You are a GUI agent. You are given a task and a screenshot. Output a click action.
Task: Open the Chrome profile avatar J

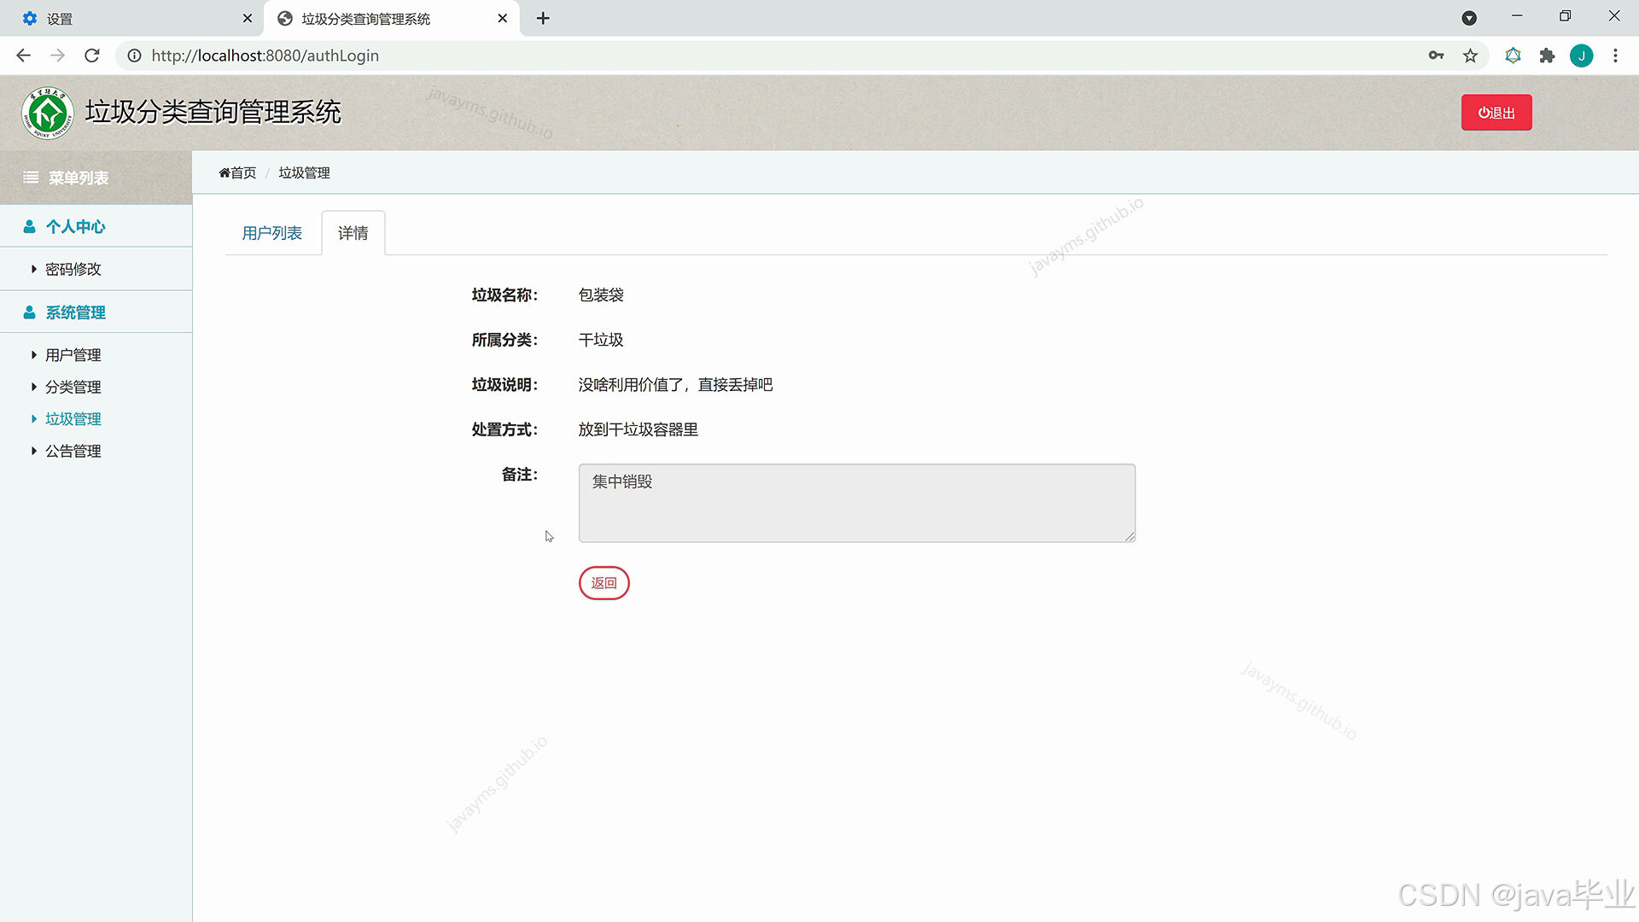1581,55
